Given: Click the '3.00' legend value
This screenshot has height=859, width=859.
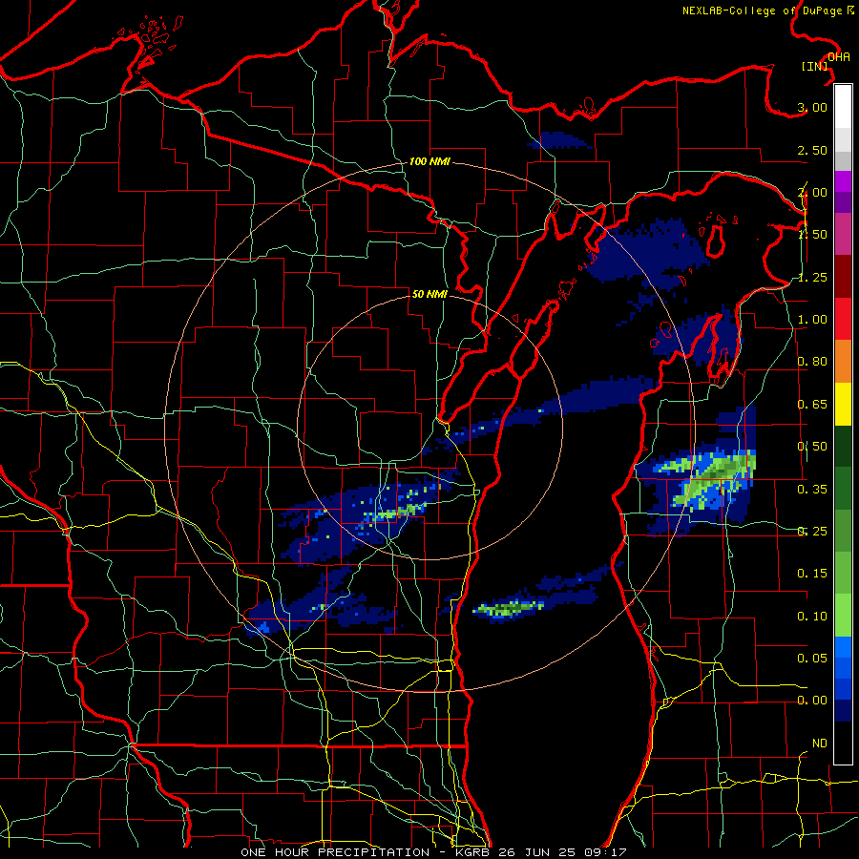Looking at the screenshot, I should tap(812, 107).
